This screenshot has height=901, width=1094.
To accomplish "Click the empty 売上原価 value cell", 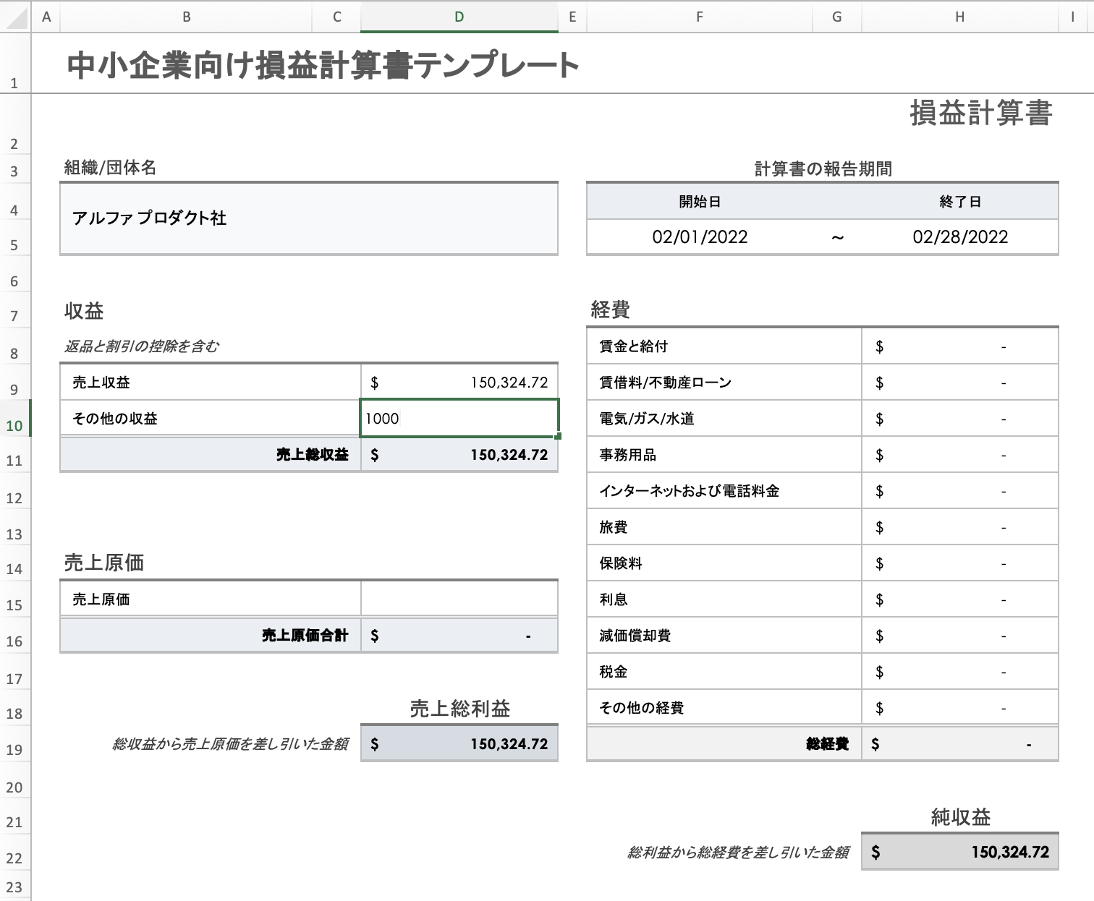I will pos(459,598).
